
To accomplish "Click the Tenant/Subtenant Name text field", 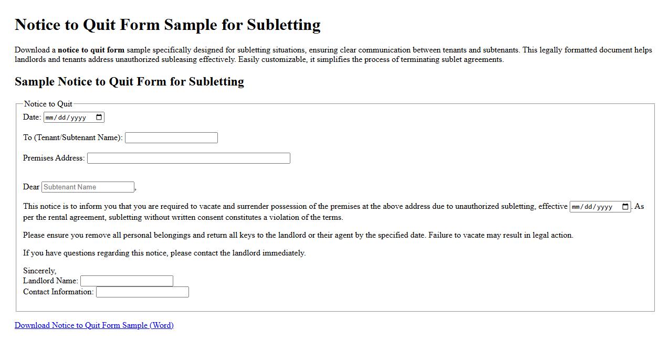I will click(x=171, y=137).
